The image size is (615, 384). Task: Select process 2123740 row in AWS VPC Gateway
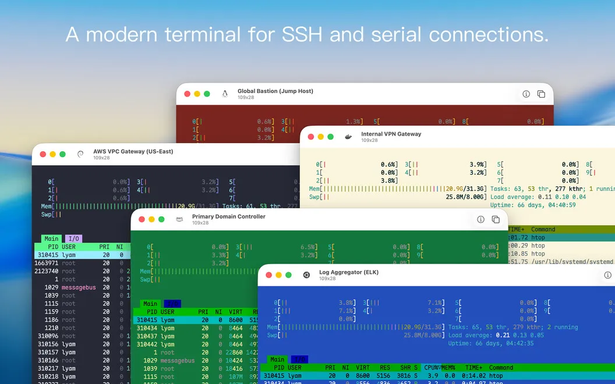tap(82, 271)
